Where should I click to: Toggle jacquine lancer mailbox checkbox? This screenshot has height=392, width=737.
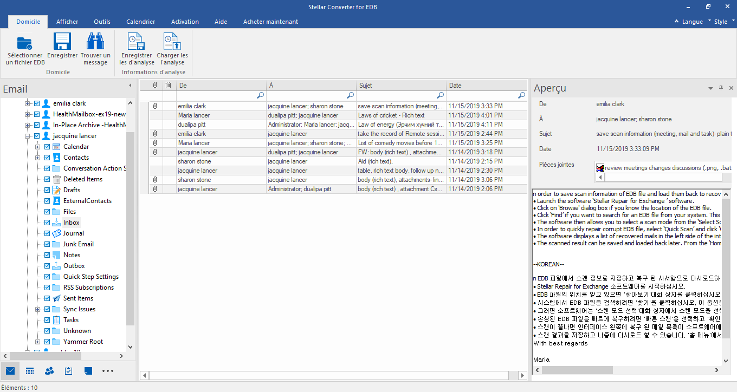pyautogui.click(x=37, y=136)
